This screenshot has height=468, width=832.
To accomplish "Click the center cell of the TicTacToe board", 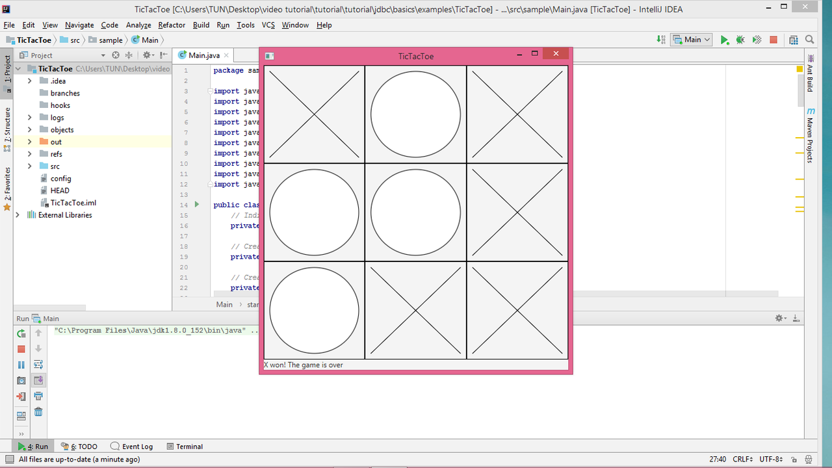I will pos(415,213).
